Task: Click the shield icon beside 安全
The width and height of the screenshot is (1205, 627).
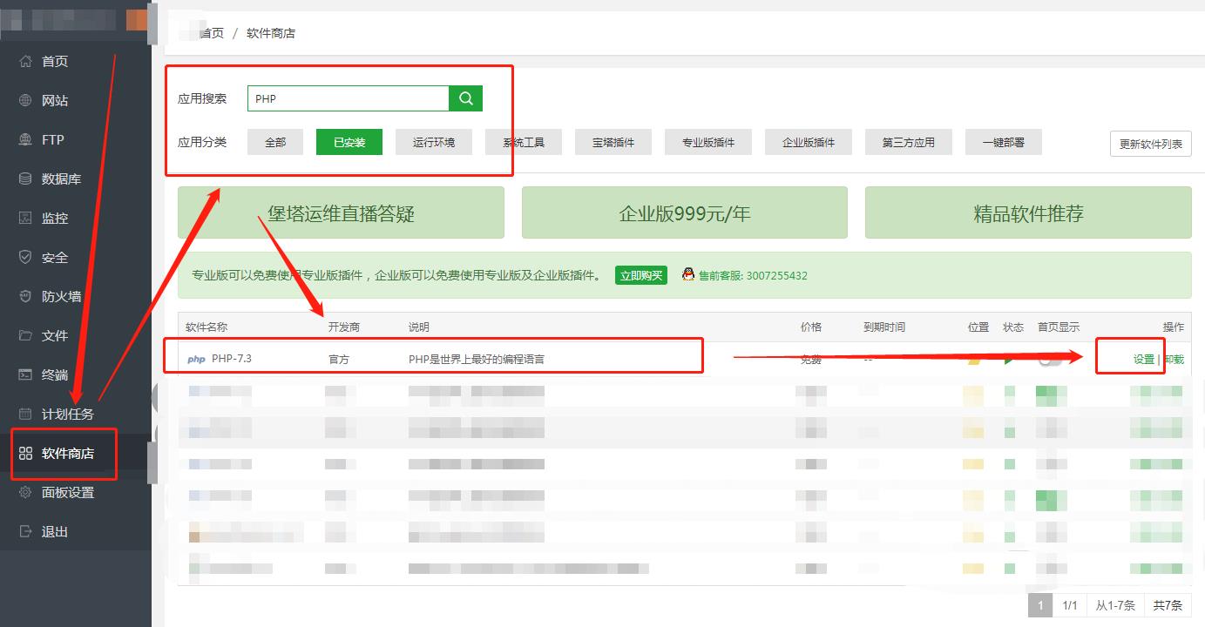Action: [x=25, y=257]
